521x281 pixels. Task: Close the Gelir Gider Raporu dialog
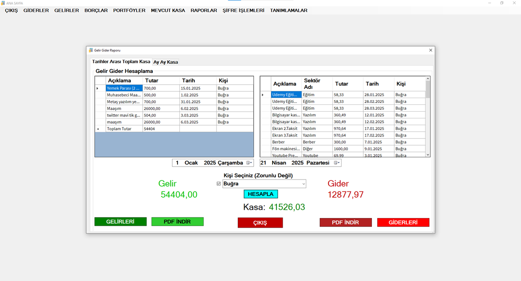click(430, 50)
